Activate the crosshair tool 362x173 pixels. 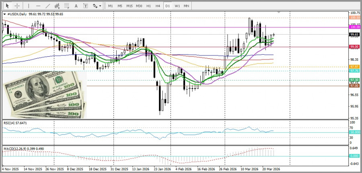pos(17,6)
